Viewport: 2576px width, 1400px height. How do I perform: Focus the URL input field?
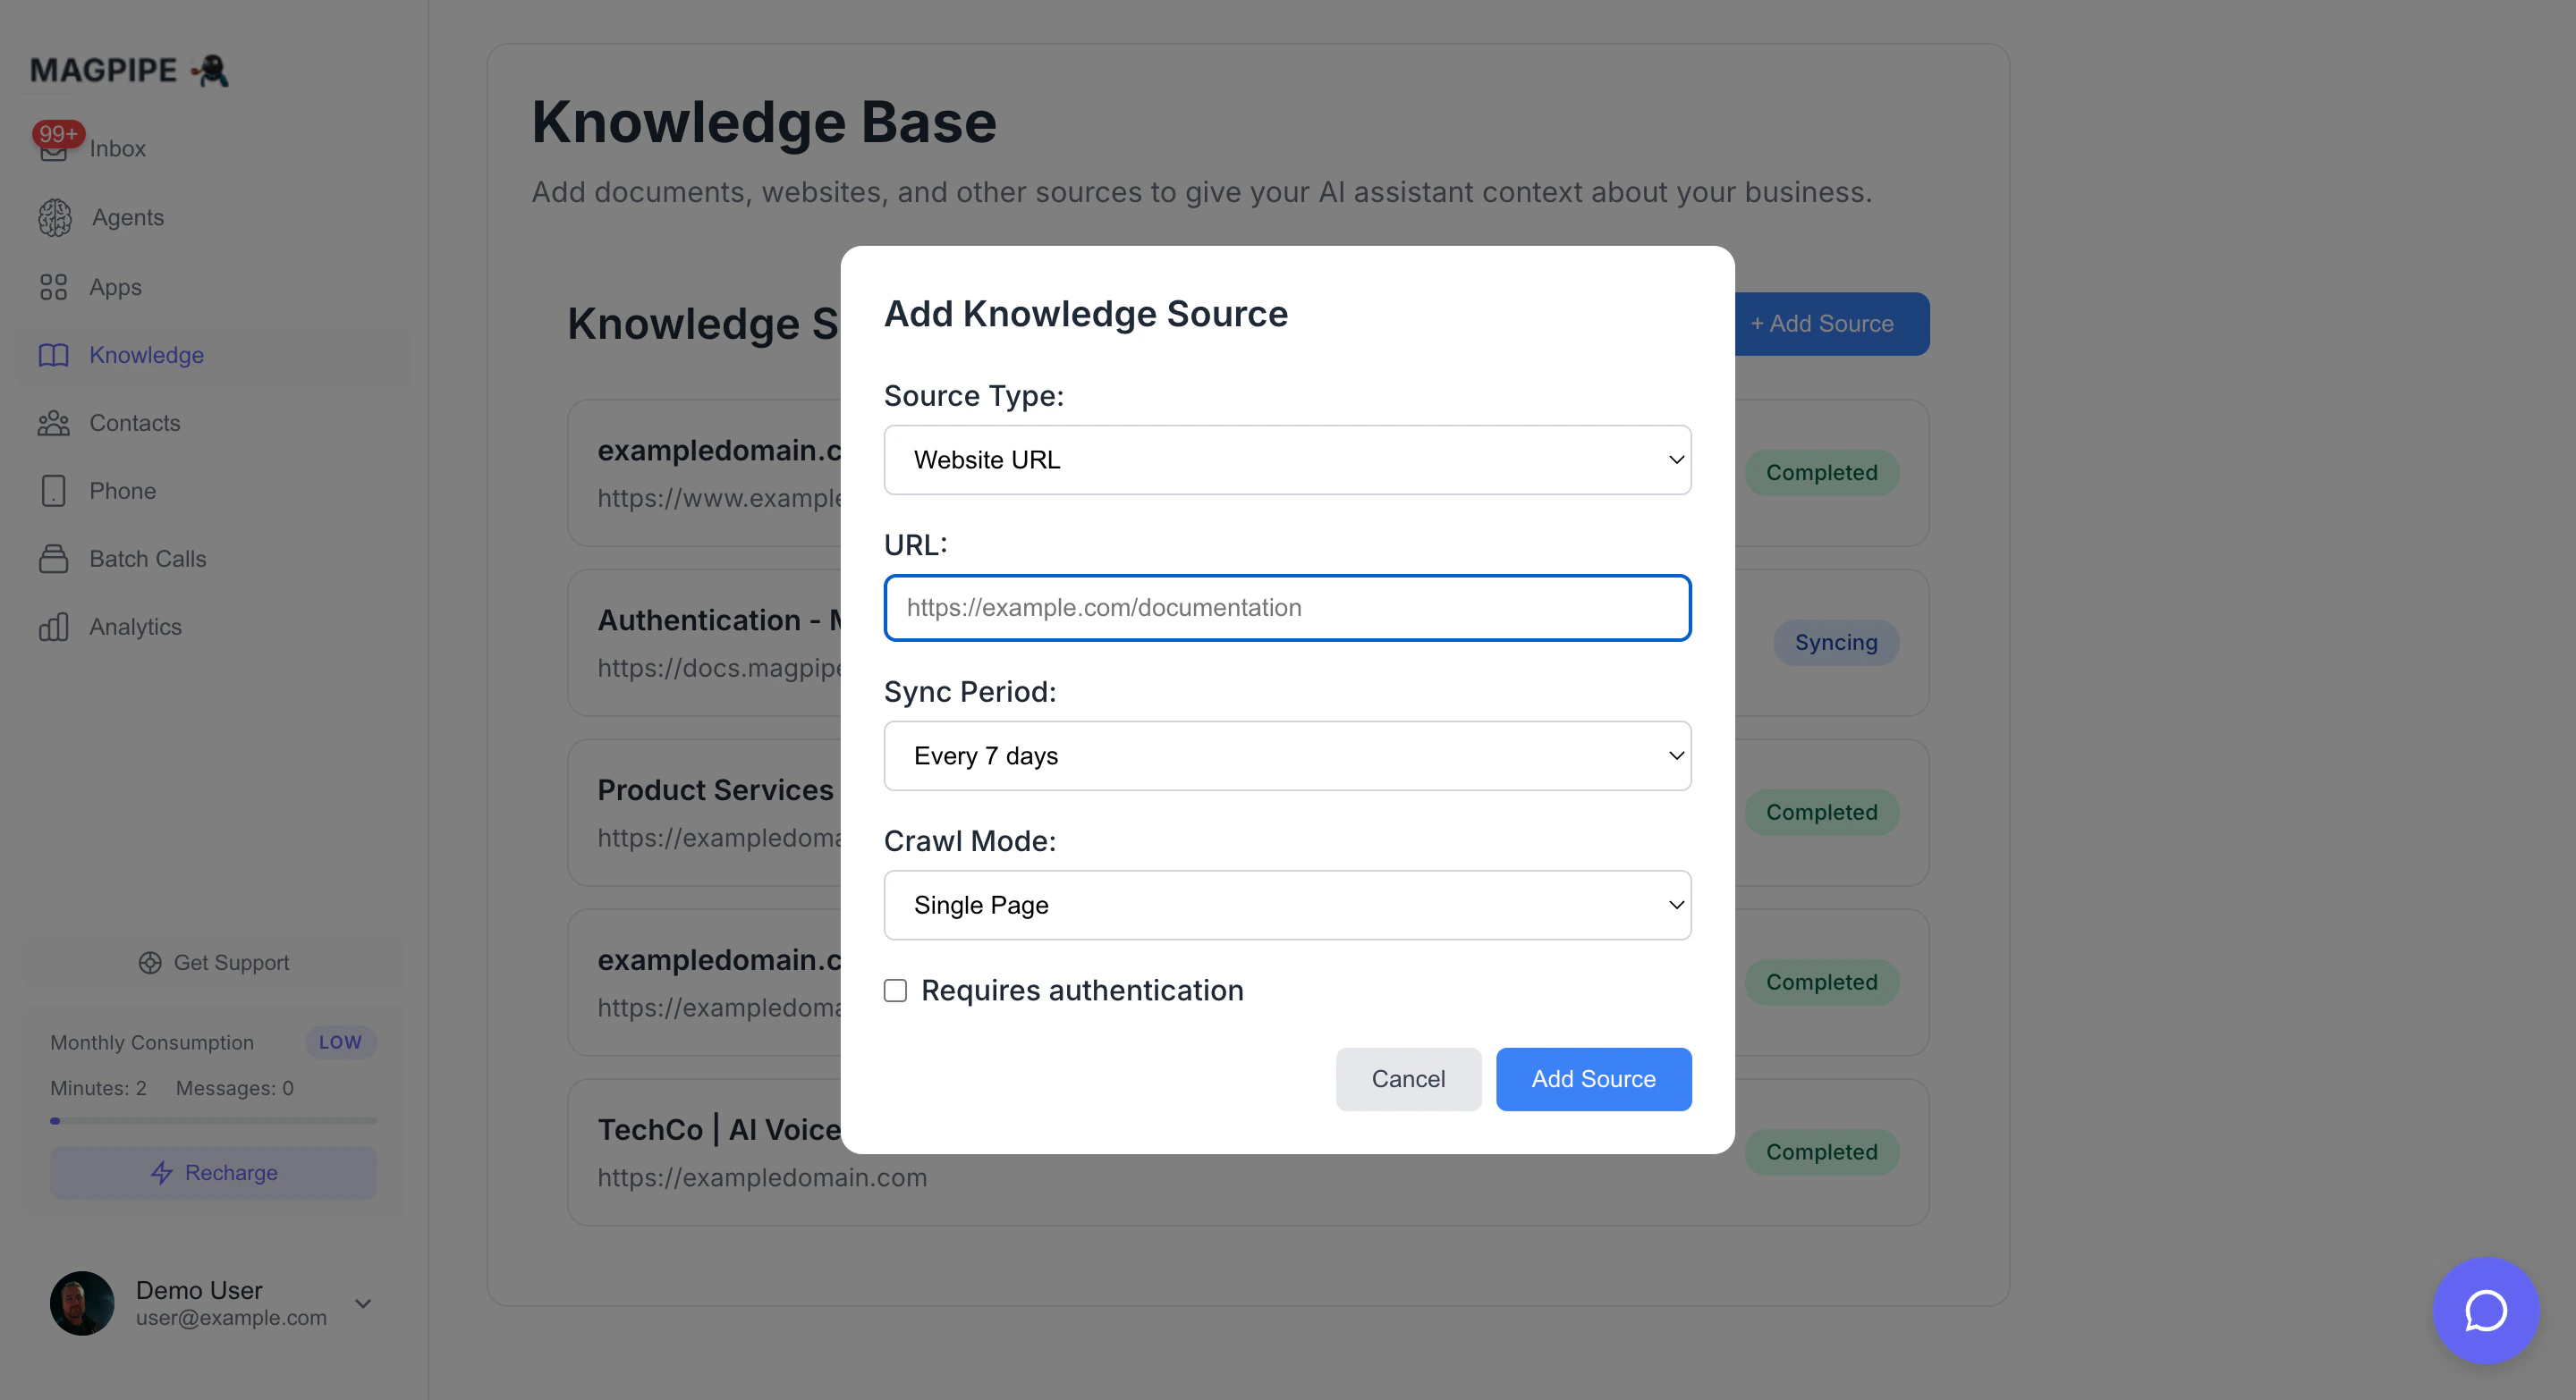[x=1286, y=608]
